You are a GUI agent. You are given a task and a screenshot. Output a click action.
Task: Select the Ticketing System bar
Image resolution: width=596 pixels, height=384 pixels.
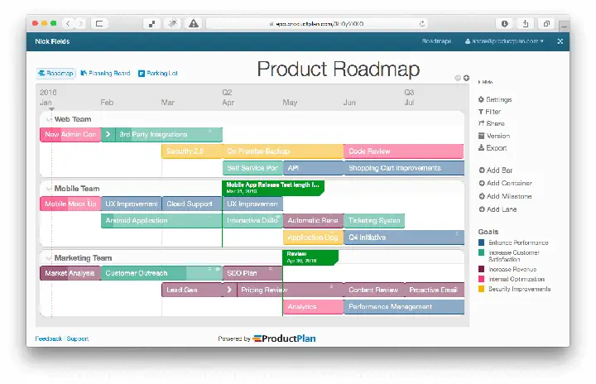374,220
